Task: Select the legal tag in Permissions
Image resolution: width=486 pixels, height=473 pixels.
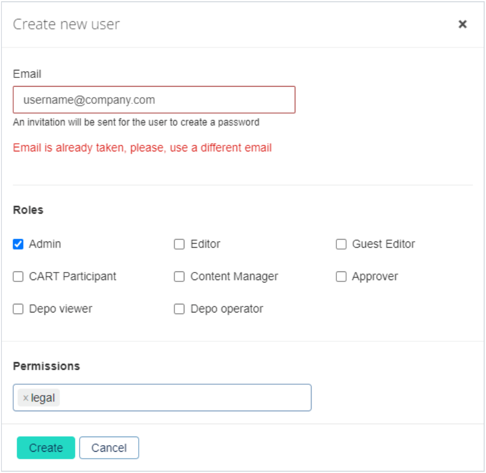Action: point(38,397)
